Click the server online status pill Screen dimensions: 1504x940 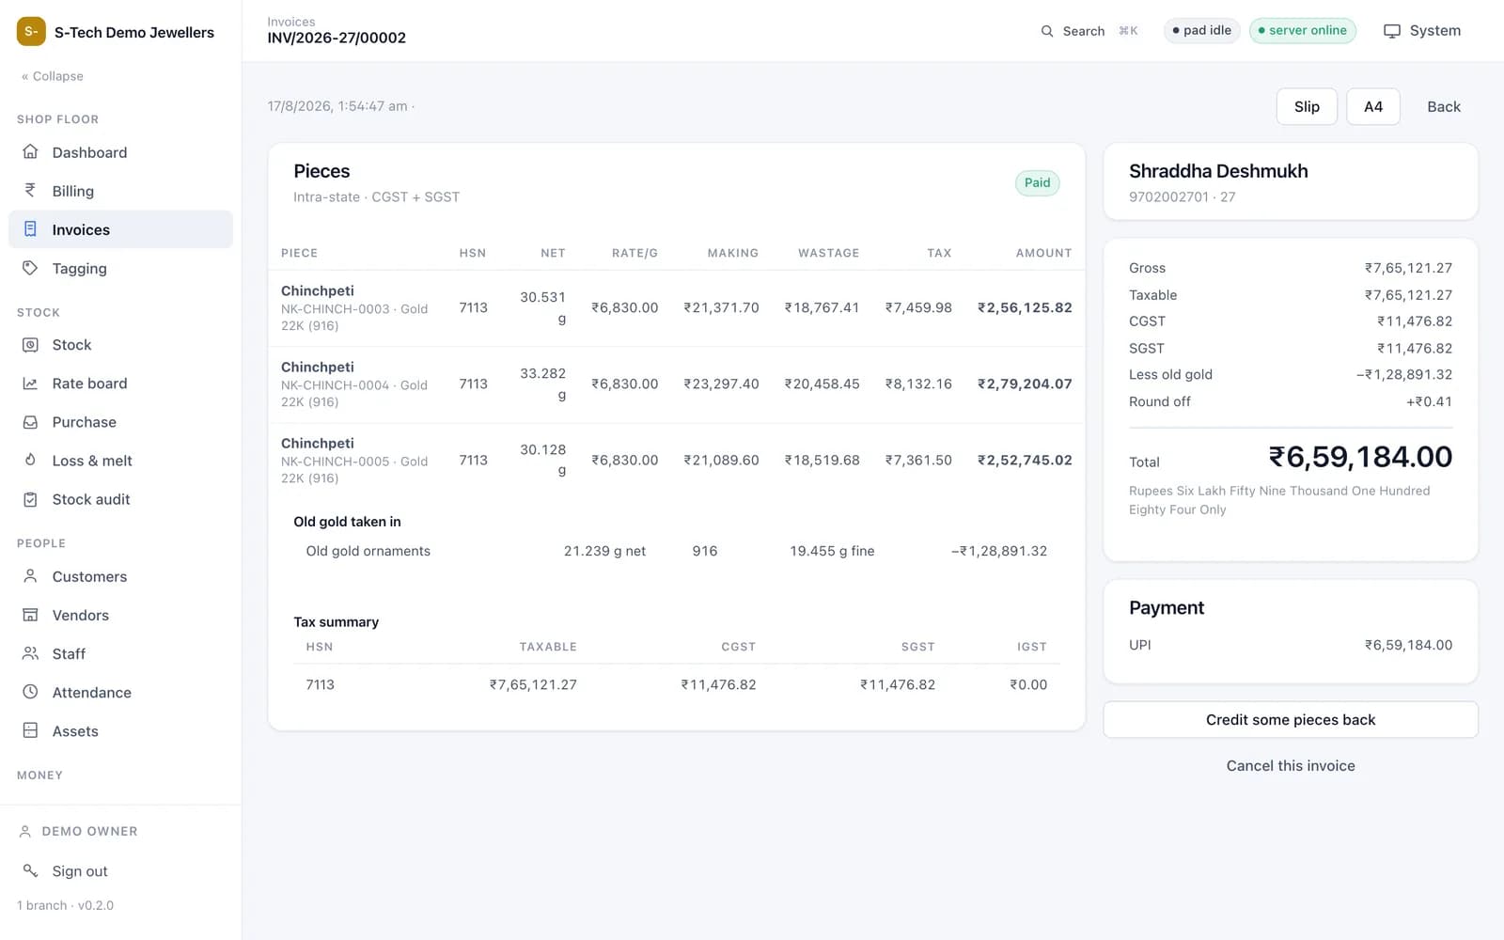[1302, 31]
